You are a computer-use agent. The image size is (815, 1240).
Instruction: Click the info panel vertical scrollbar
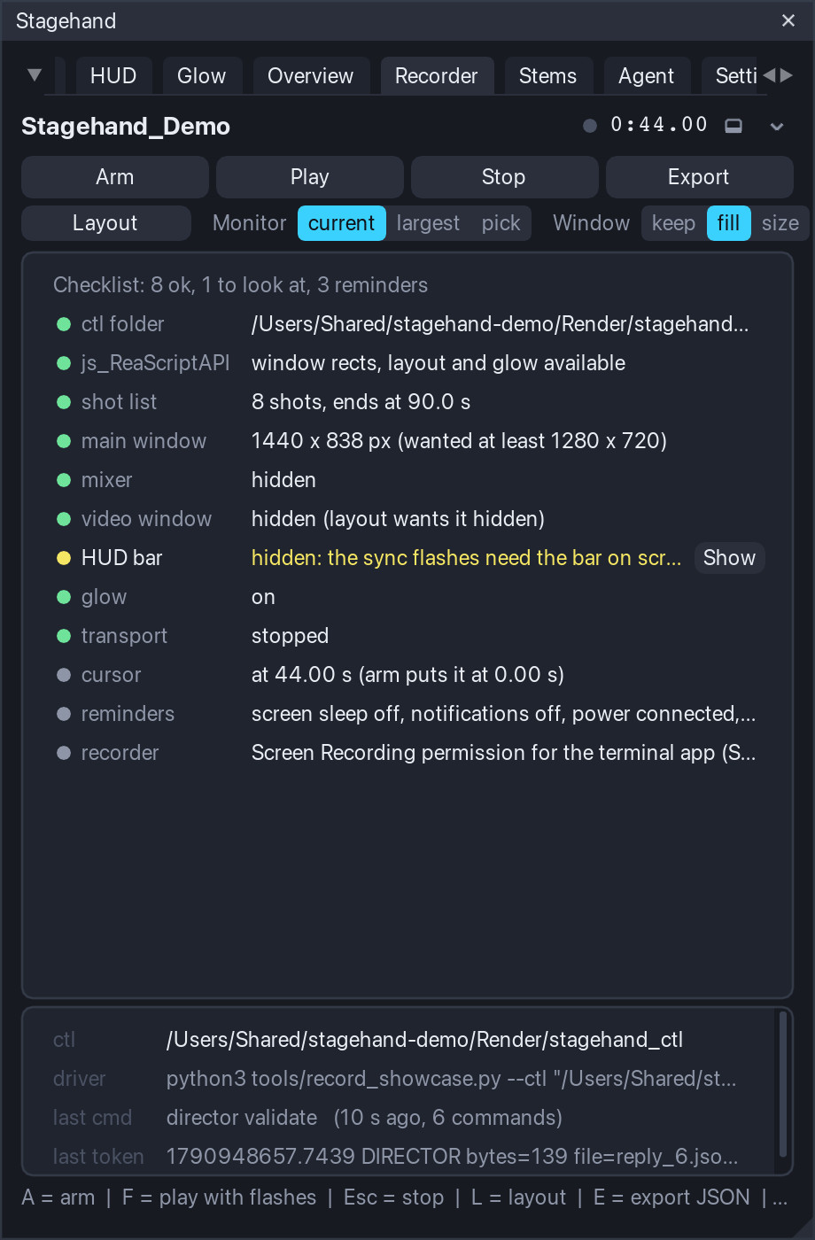[782, 1084]
